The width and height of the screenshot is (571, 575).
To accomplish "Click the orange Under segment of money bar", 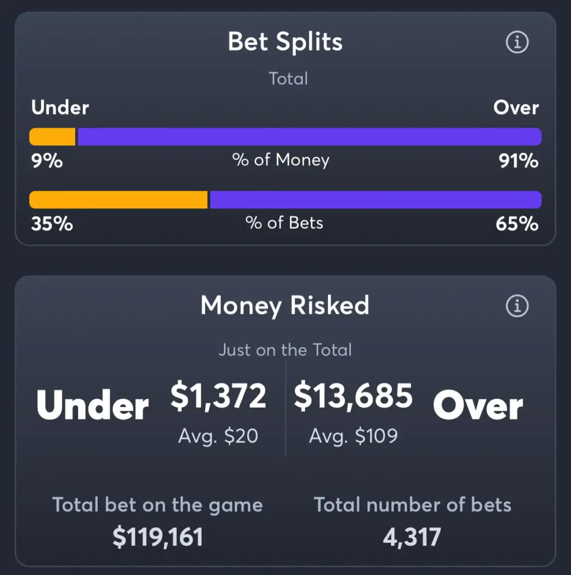I will tap(52, 137).
